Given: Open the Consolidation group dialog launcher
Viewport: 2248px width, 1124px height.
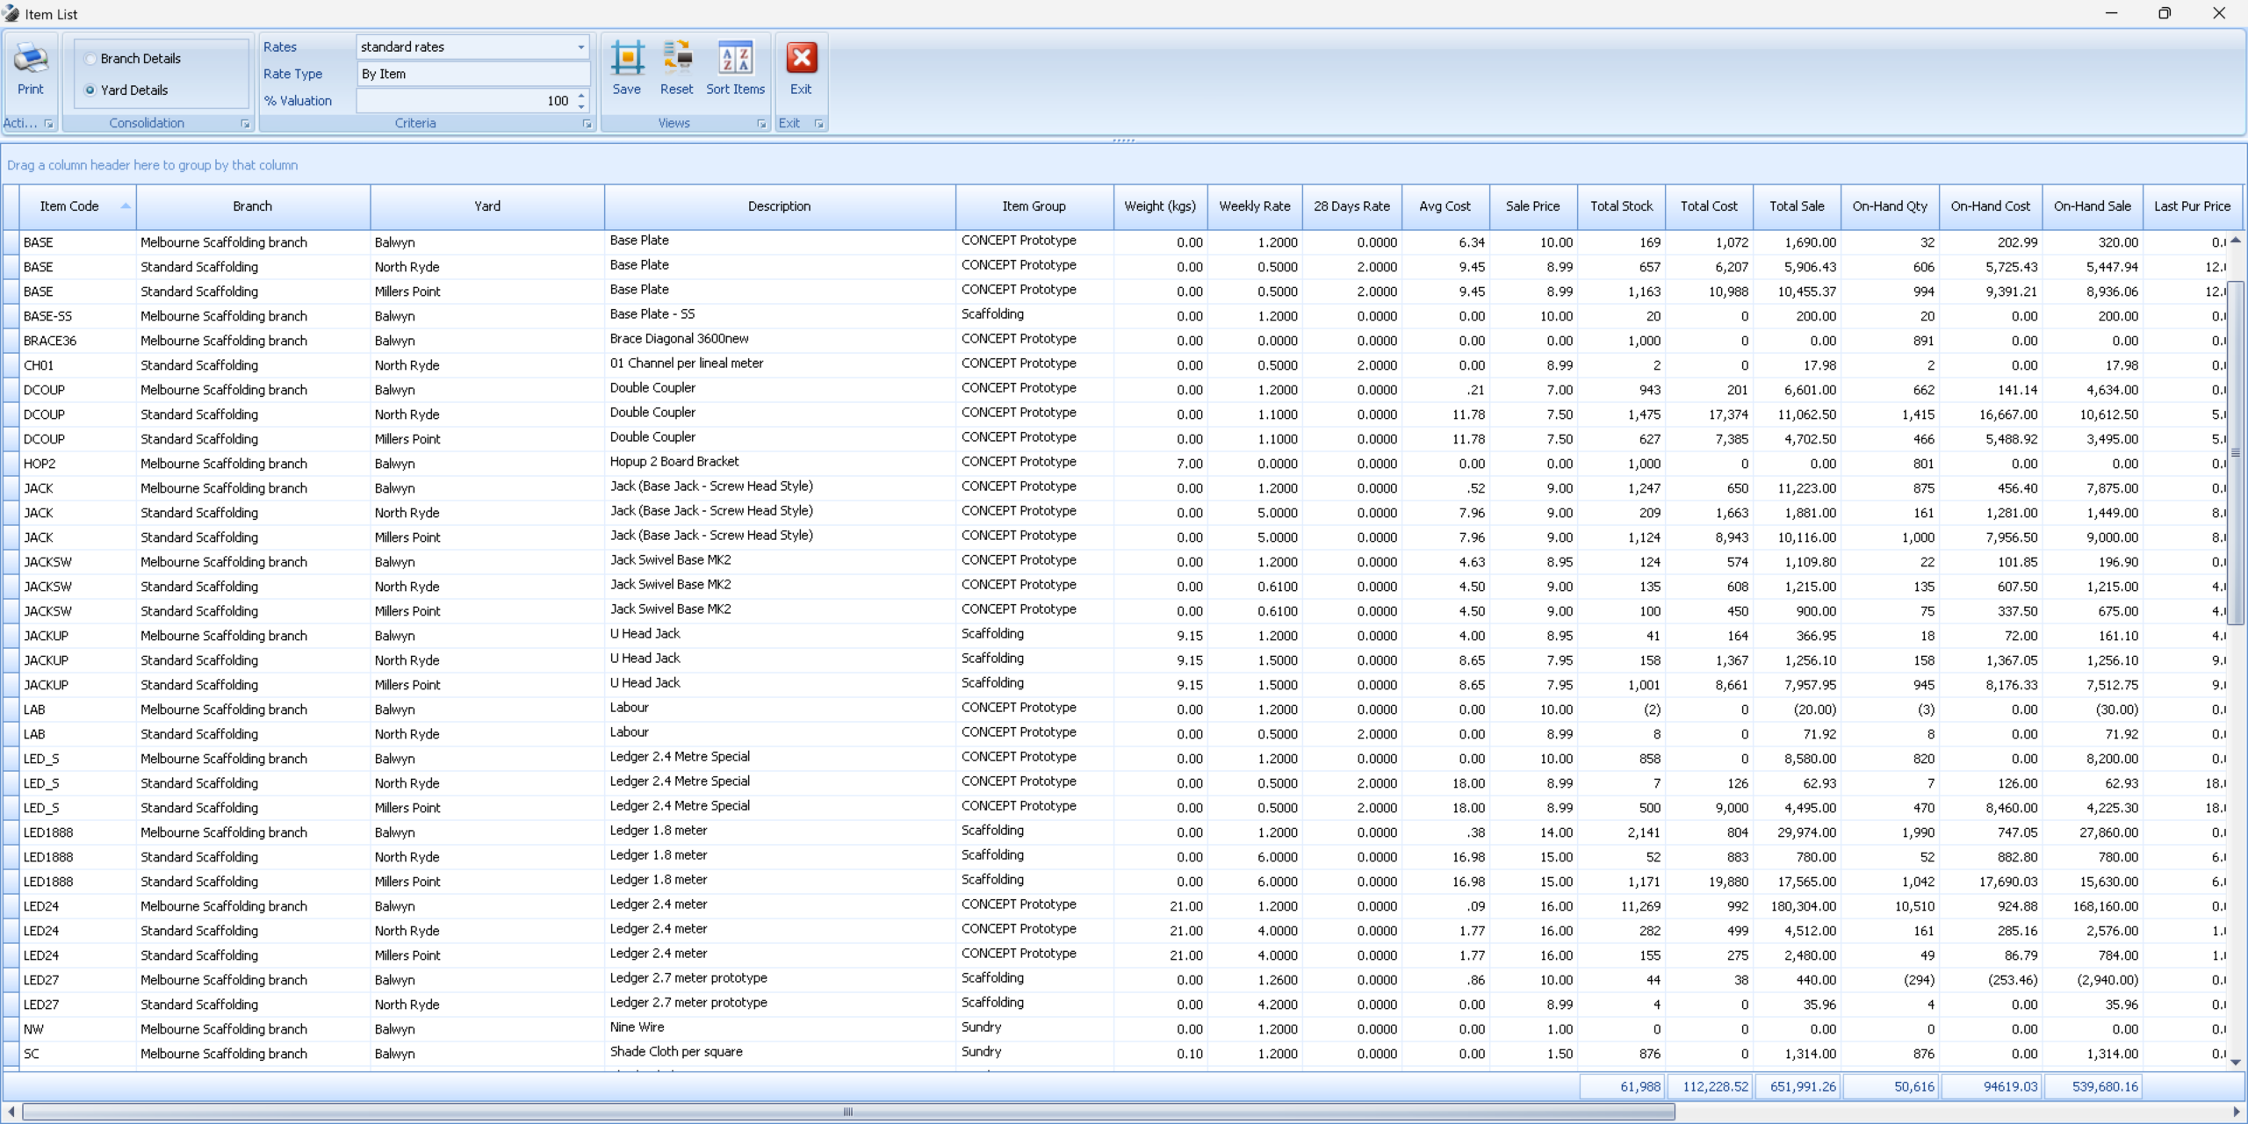Looking at the screenshot, I should pos(245,124).
